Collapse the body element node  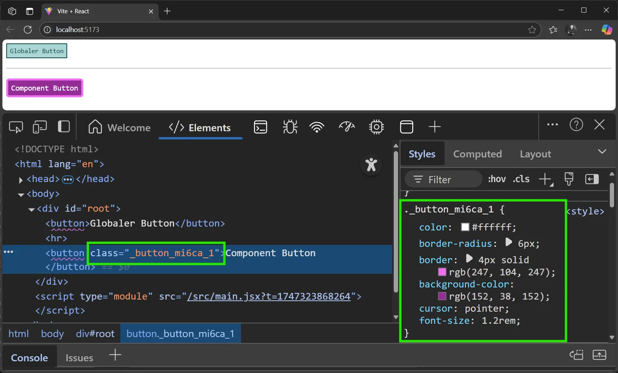21,195
